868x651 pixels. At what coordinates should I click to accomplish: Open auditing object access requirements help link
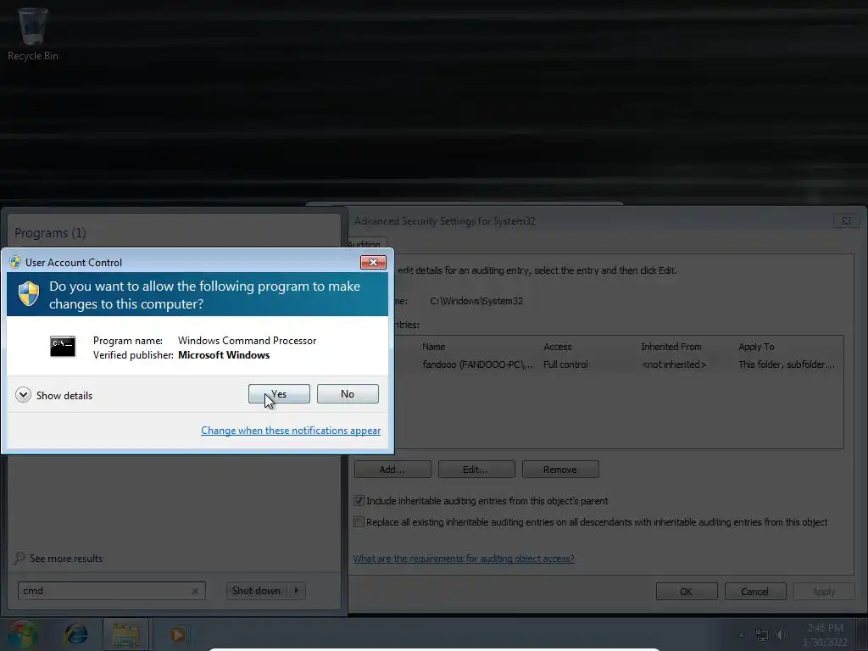(464, 559)
